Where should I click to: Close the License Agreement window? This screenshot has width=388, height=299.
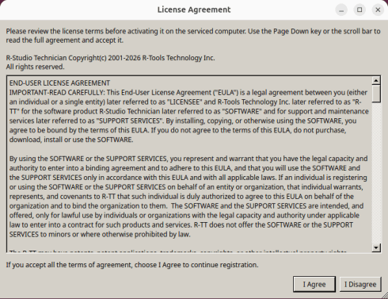click(x=378, y=10)
